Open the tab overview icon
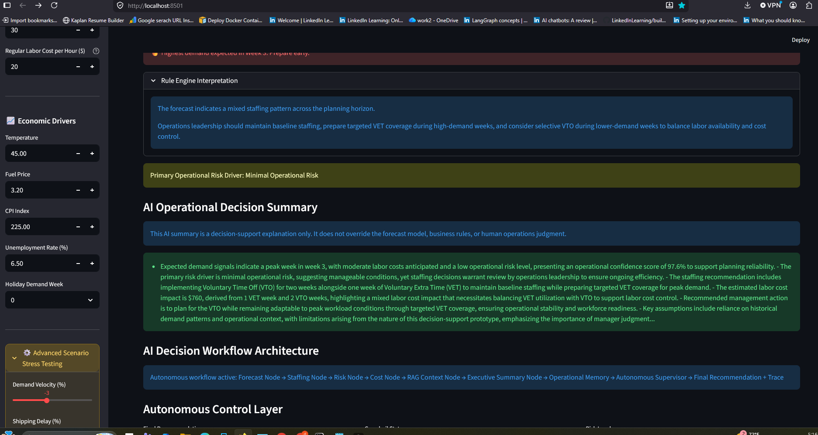This screenshot has width=818, height=435. pos(7,5)
